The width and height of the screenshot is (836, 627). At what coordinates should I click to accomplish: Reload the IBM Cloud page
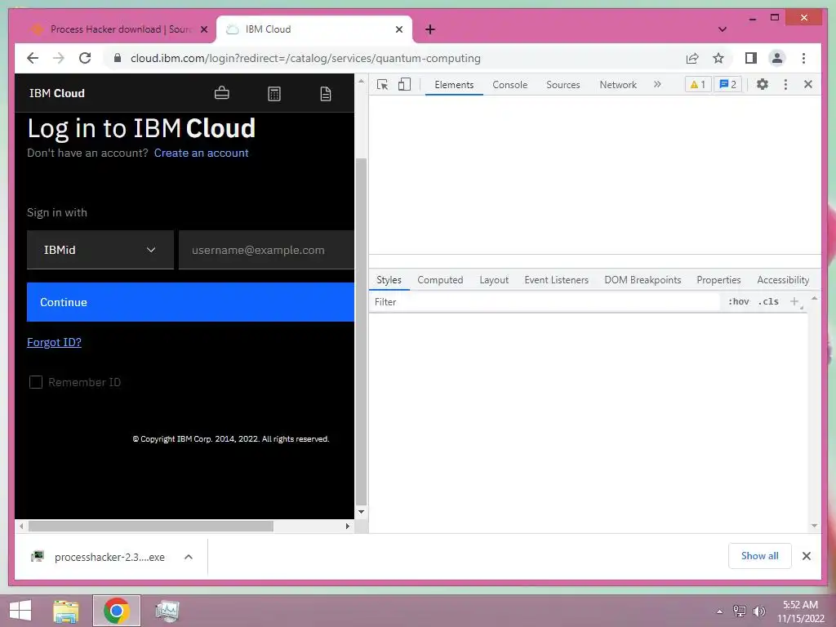pos(85,58)
